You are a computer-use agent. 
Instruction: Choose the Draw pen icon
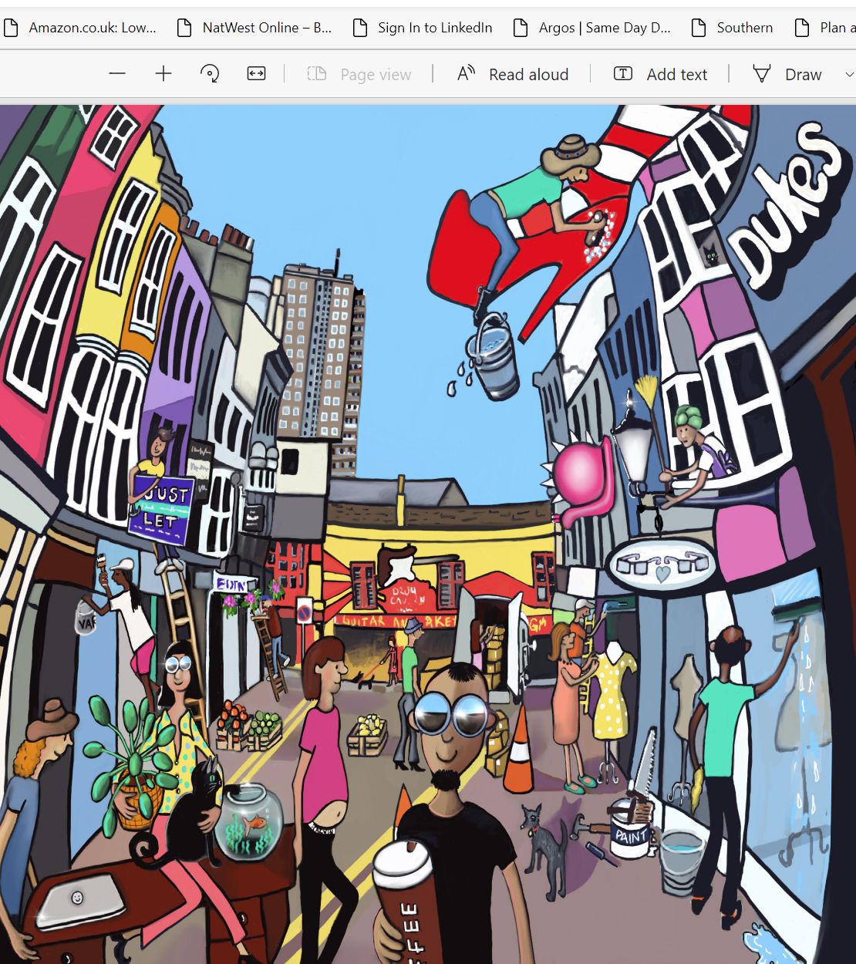point(762,74)
